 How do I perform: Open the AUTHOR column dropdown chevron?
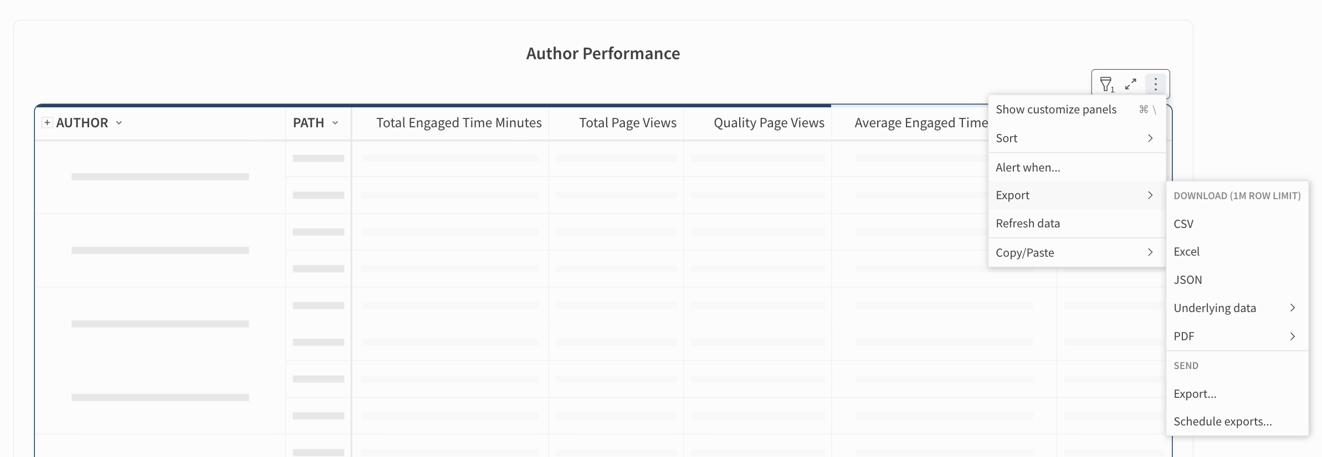(x=119, y=123)
